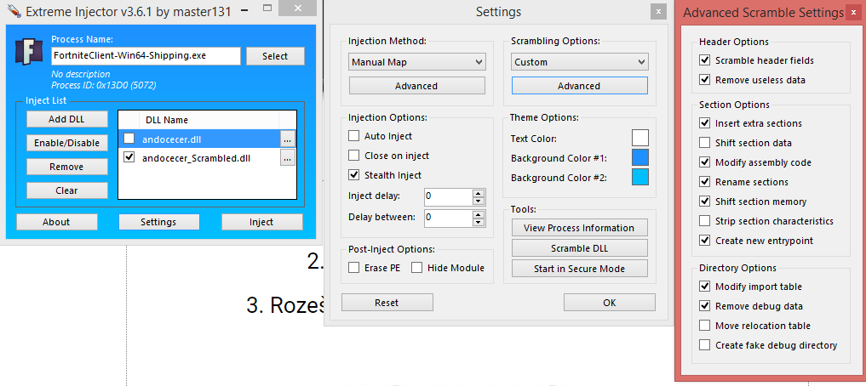Increase the Delay between value
The height and width of the screenshot is (386, 866).
click(x=479, y=214)
